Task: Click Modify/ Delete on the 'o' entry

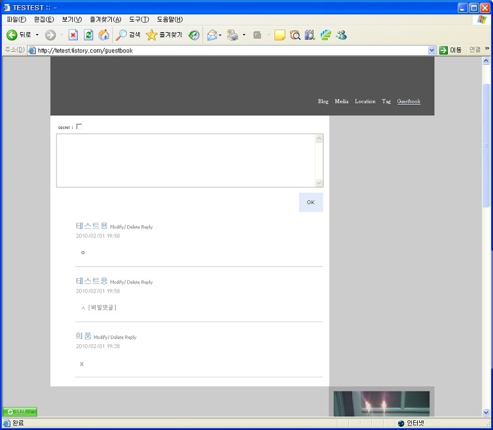Action: [x=125, y=227]
